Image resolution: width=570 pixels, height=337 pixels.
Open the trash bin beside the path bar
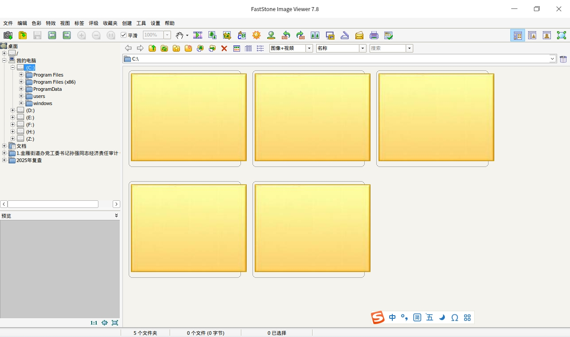pos(563,59)
